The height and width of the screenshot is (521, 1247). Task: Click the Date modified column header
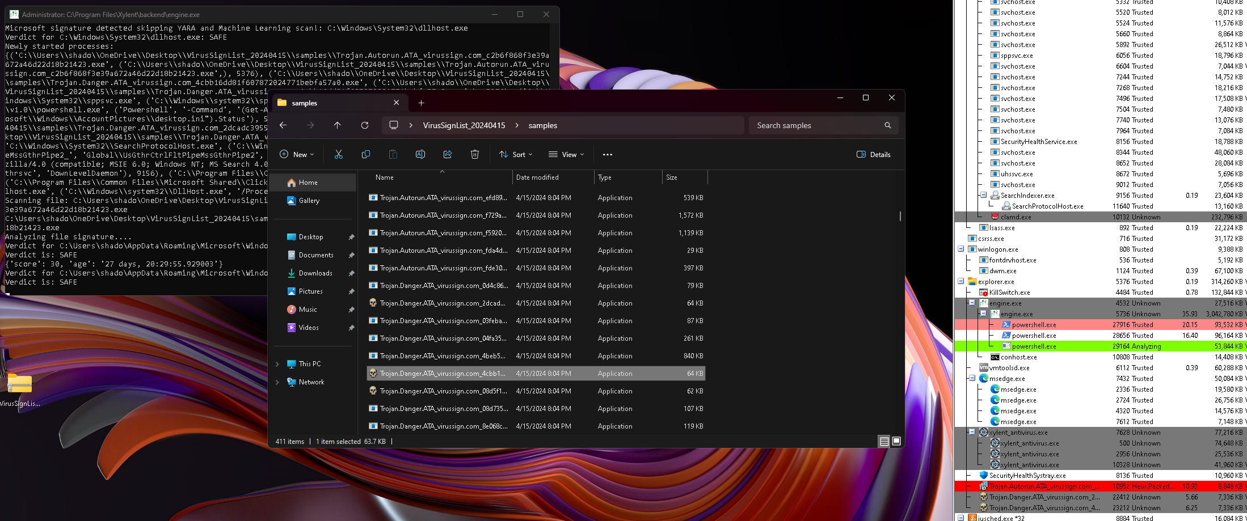tap(537, 177)
